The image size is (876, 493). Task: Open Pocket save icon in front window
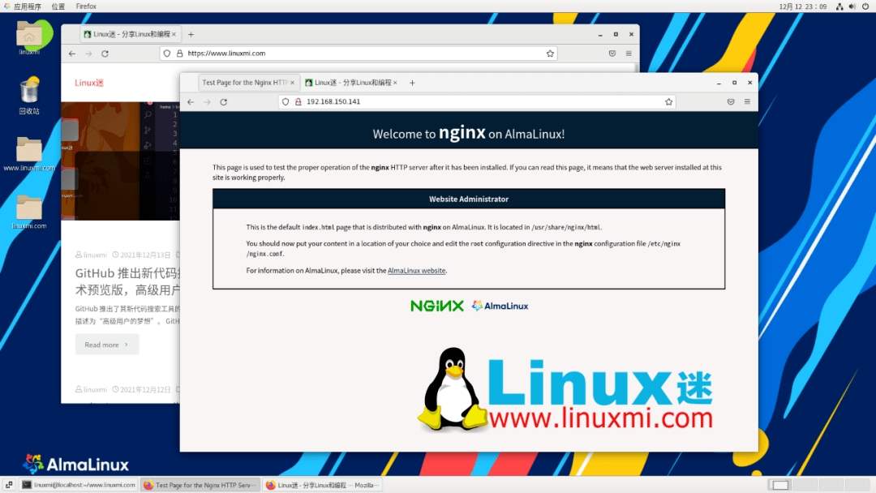[x=731, y=102]
